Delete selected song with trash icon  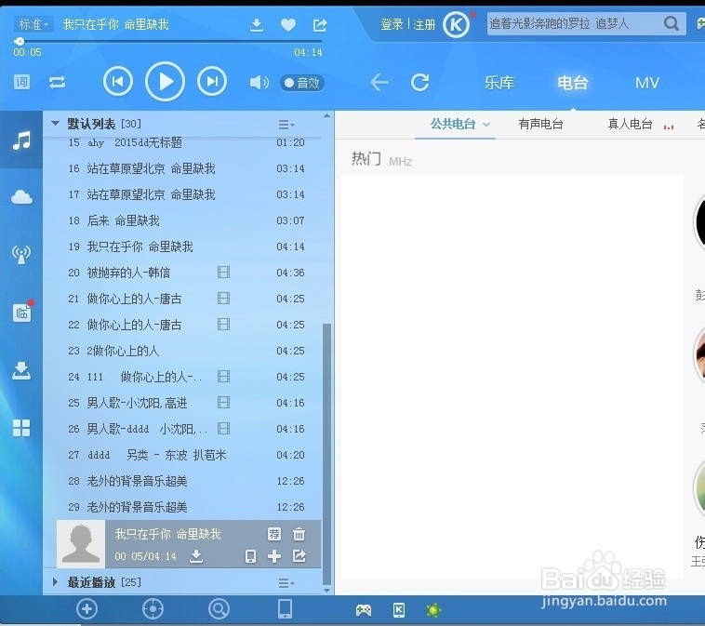point(299,534)
